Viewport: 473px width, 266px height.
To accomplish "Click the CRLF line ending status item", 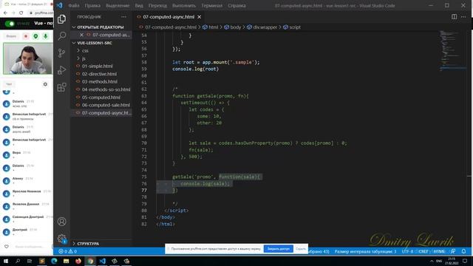I will 423,251.
